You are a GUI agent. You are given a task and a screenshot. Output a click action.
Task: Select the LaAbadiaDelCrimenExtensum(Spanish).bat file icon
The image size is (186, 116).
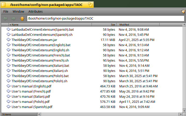[x=9, y=29]
